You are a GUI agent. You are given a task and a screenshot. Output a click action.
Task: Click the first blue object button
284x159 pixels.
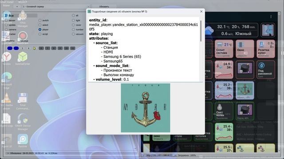tap(10, 48)
